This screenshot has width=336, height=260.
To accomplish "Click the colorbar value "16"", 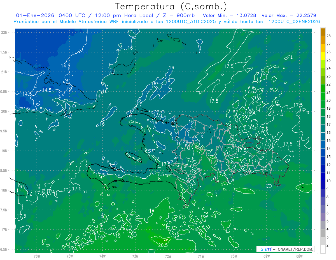I will (329, 132).
